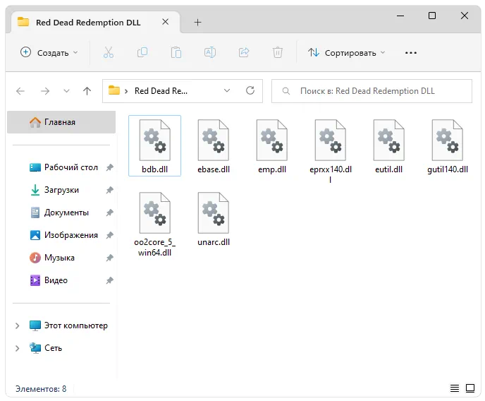This screenshot has height=401, width=485.
Task: Click the Copy icon in toolbar
Action: coord(142,53)
